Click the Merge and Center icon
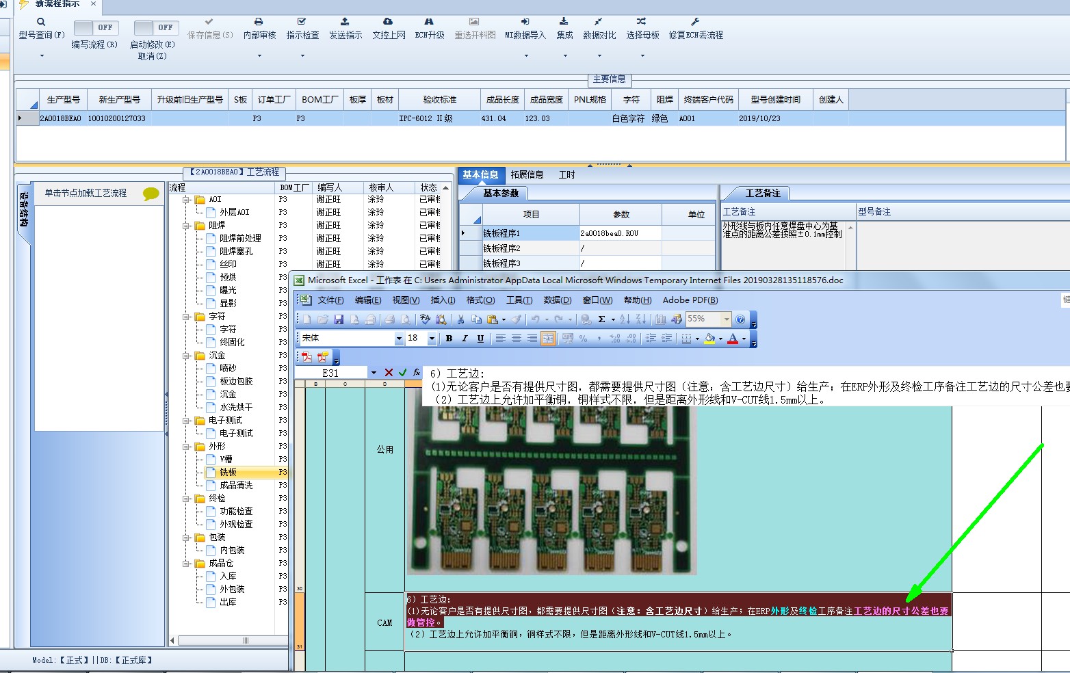The image size is (1070, 673). tap(548, 339)
